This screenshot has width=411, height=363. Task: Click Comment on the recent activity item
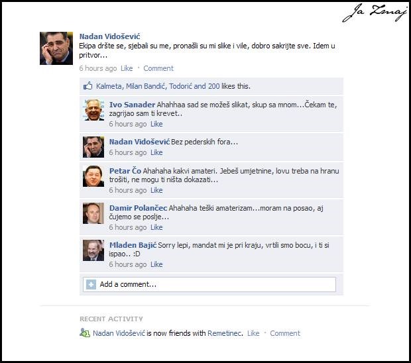pos(285,333)
